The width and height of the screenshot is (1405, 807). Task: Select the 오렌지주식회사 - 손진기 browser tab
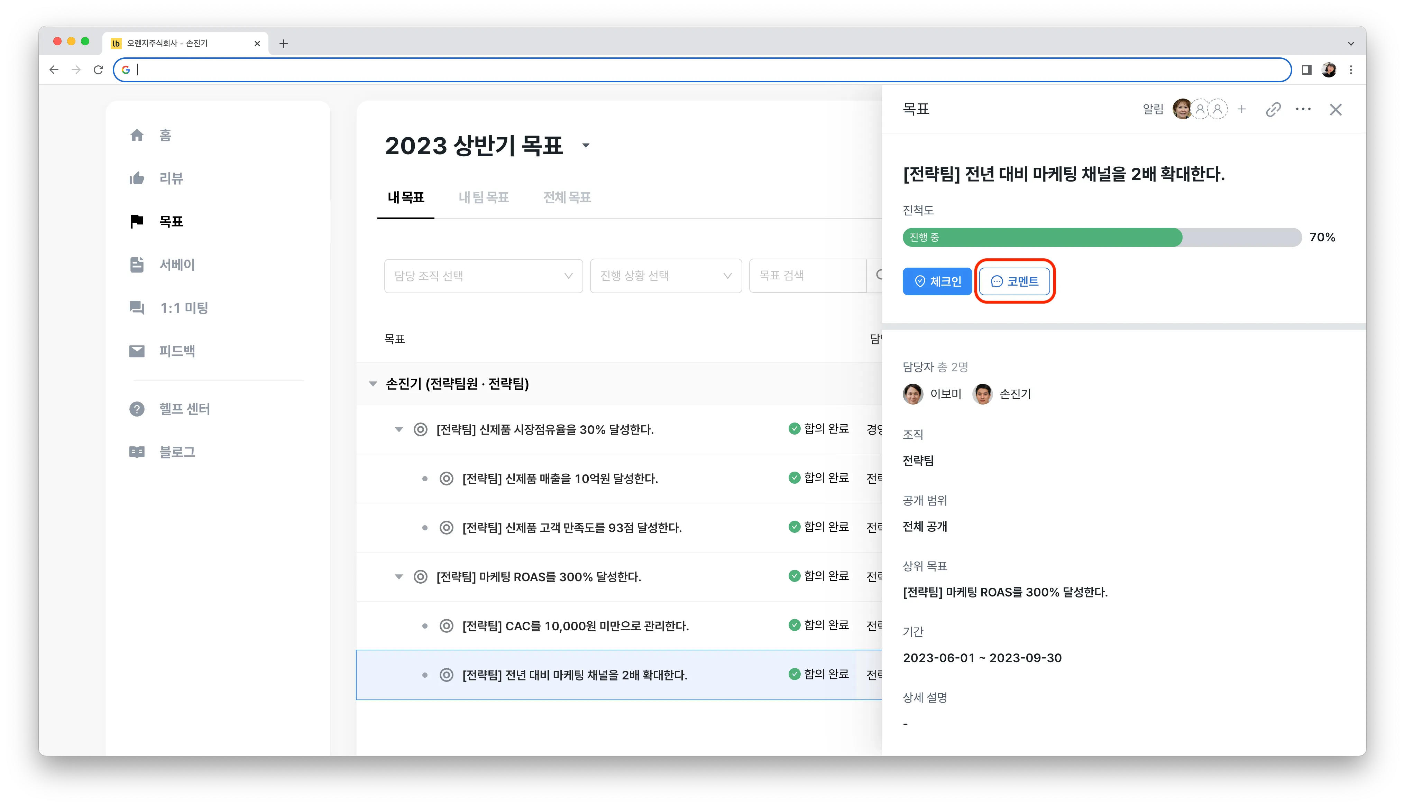pyautogui.click(x=185, y=43)
